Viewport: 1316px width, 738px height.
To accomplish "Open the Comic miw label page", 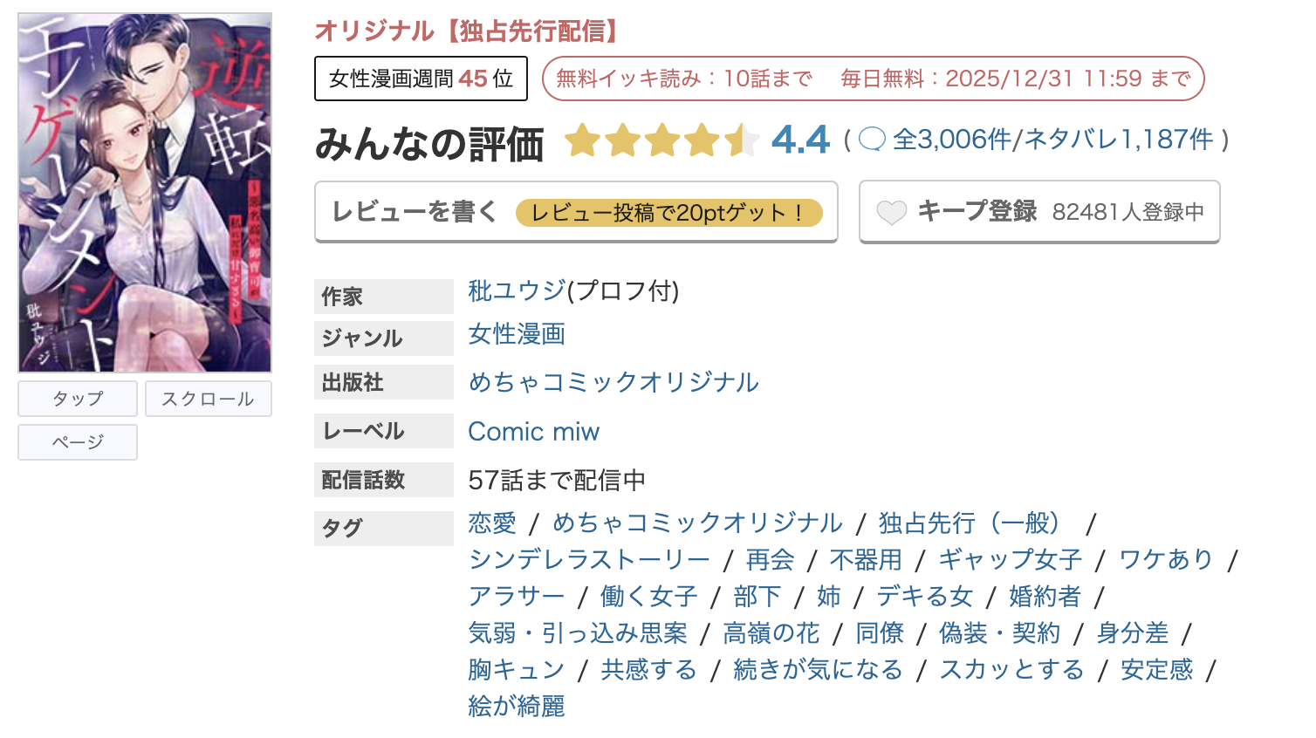I will (533, 430).
